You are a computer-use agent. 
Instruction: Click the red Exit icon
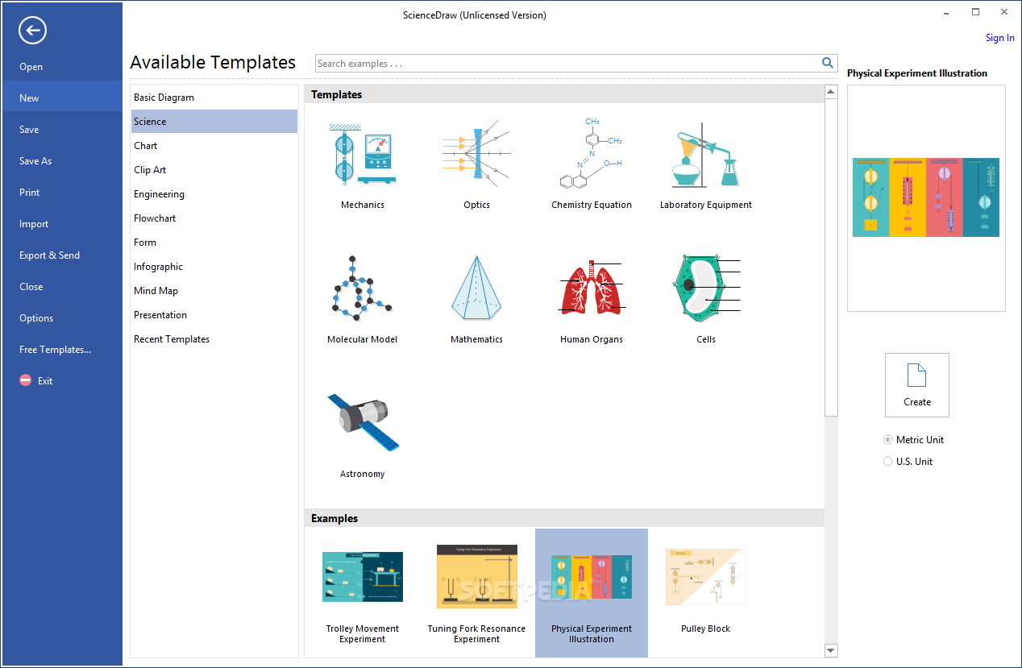[x=26, y=380]
